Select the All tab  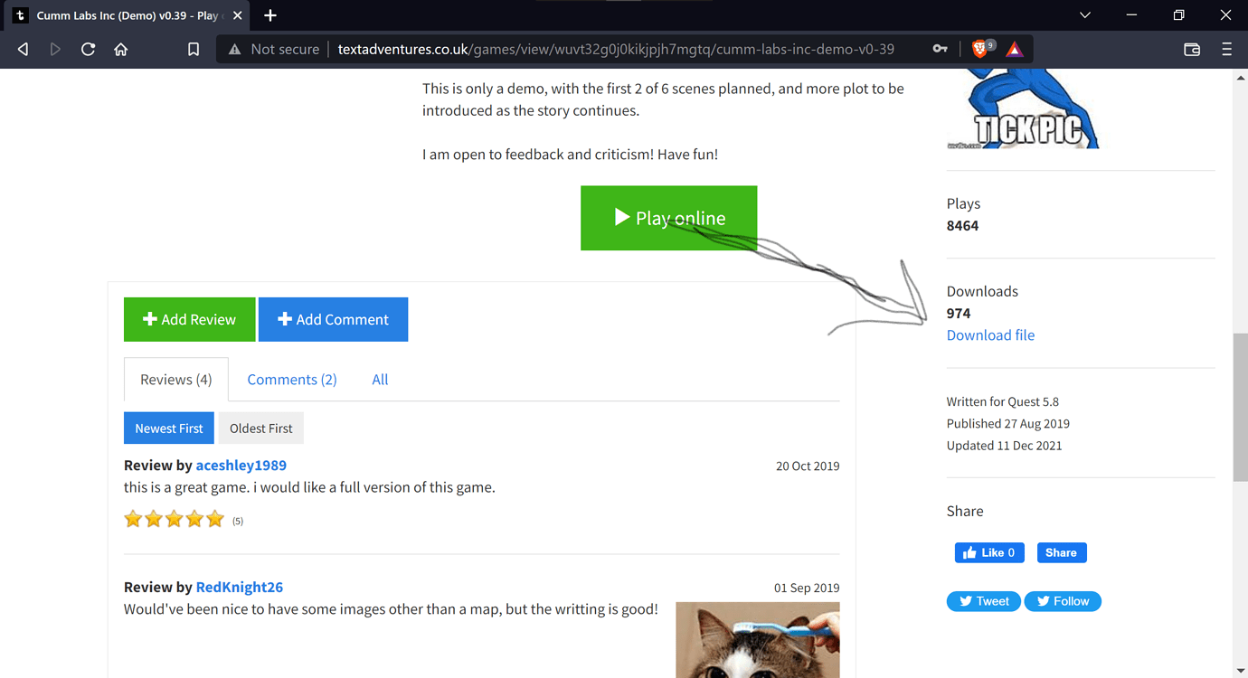click(380, 380)
